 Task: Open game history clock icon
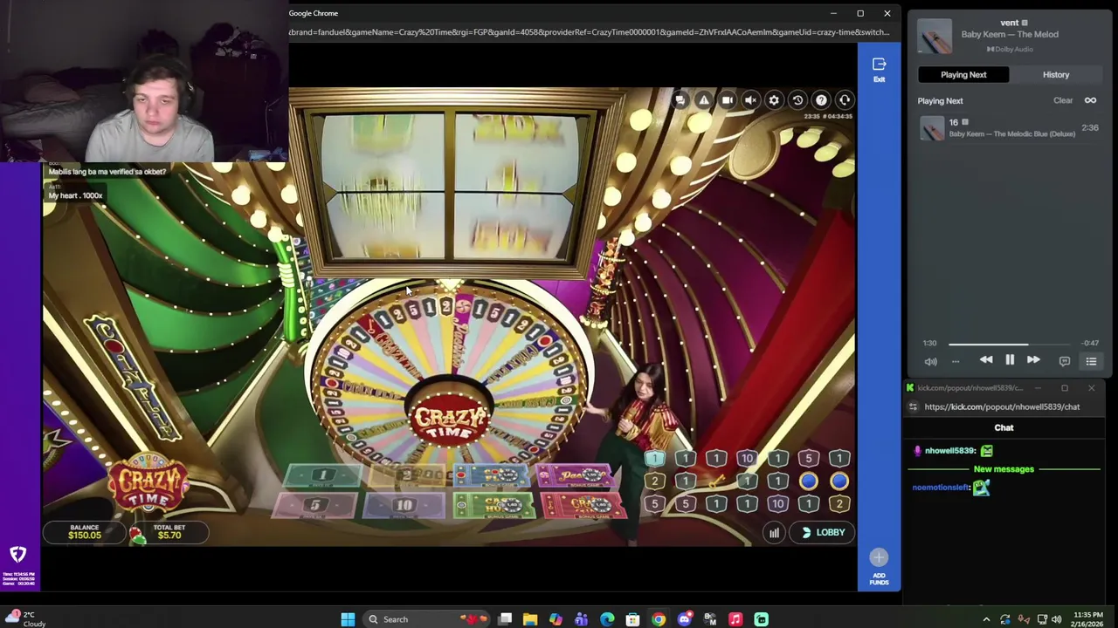797,100
